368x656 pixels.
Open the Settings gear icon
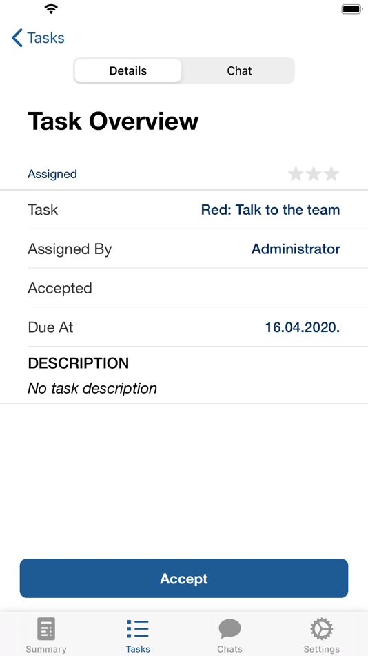tap(322, 629)
